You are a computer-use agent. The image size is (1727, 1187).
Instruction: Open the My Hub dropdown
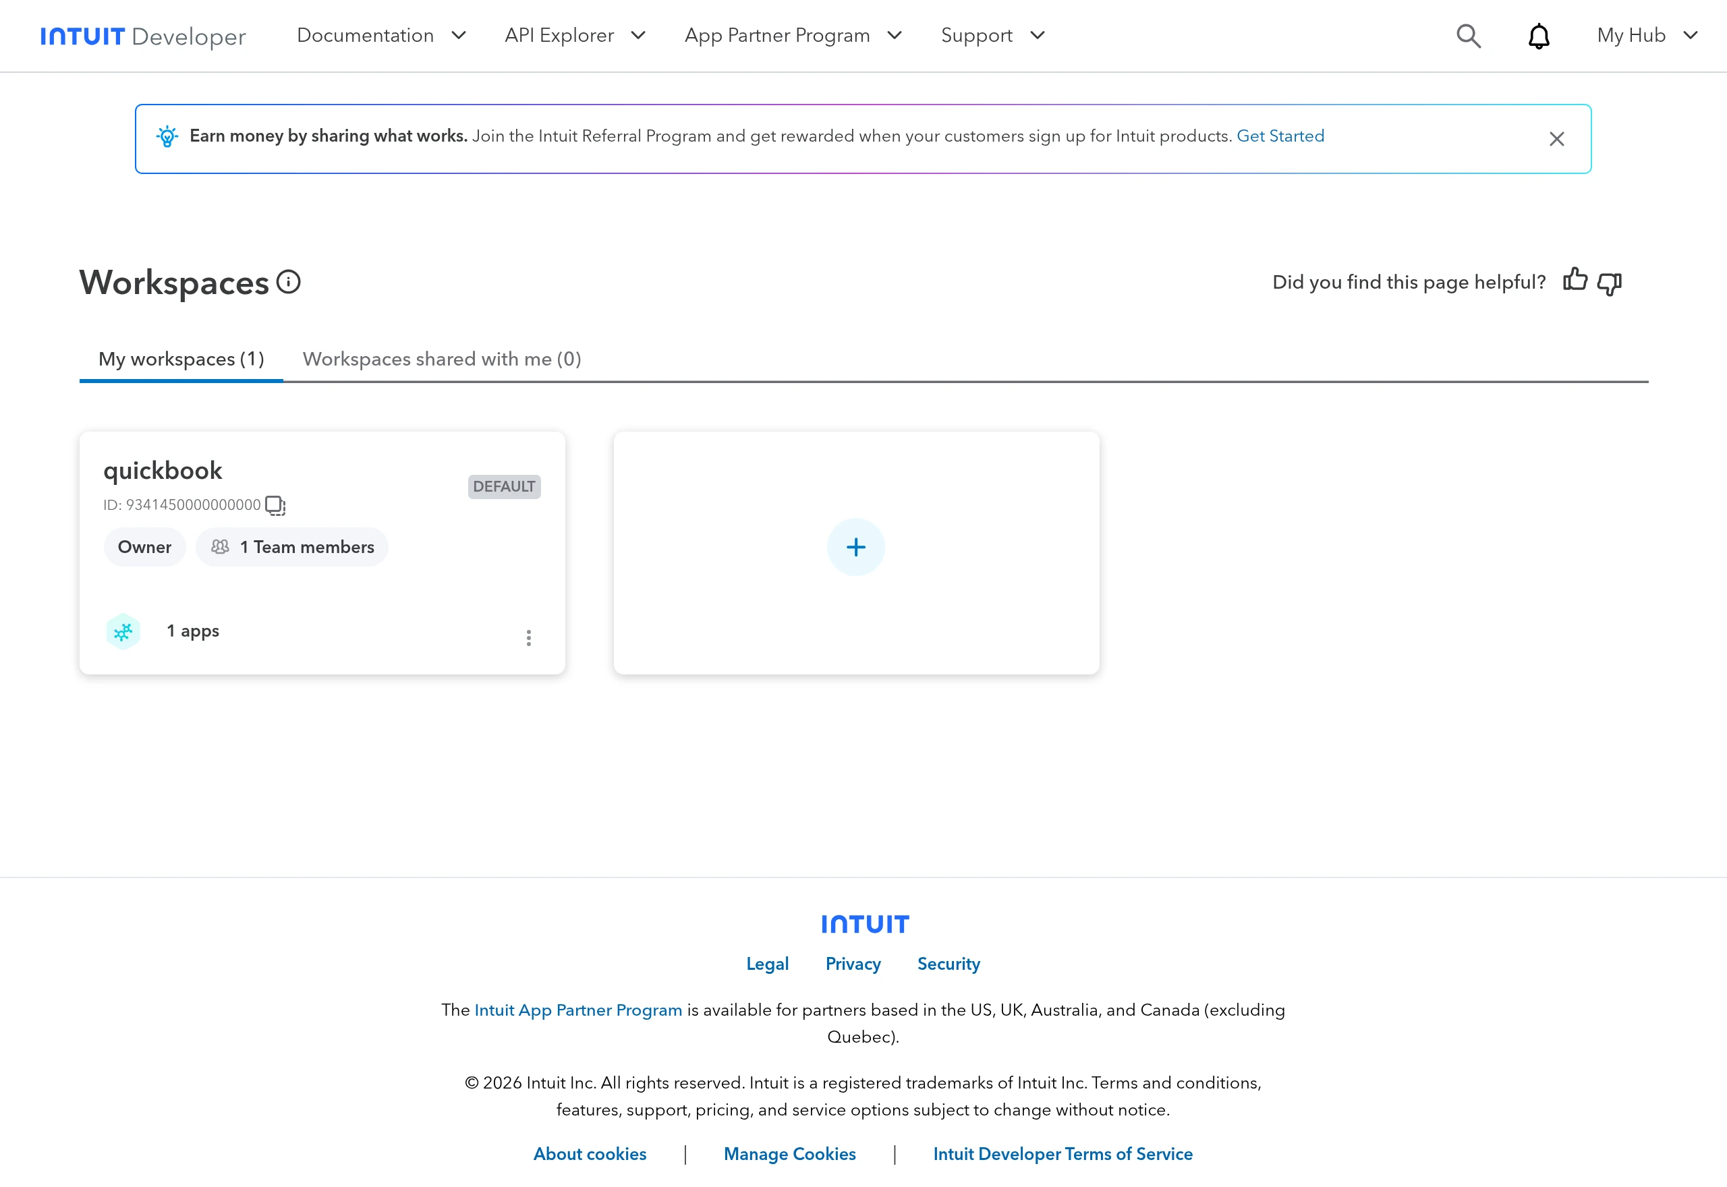[1647, 35]
